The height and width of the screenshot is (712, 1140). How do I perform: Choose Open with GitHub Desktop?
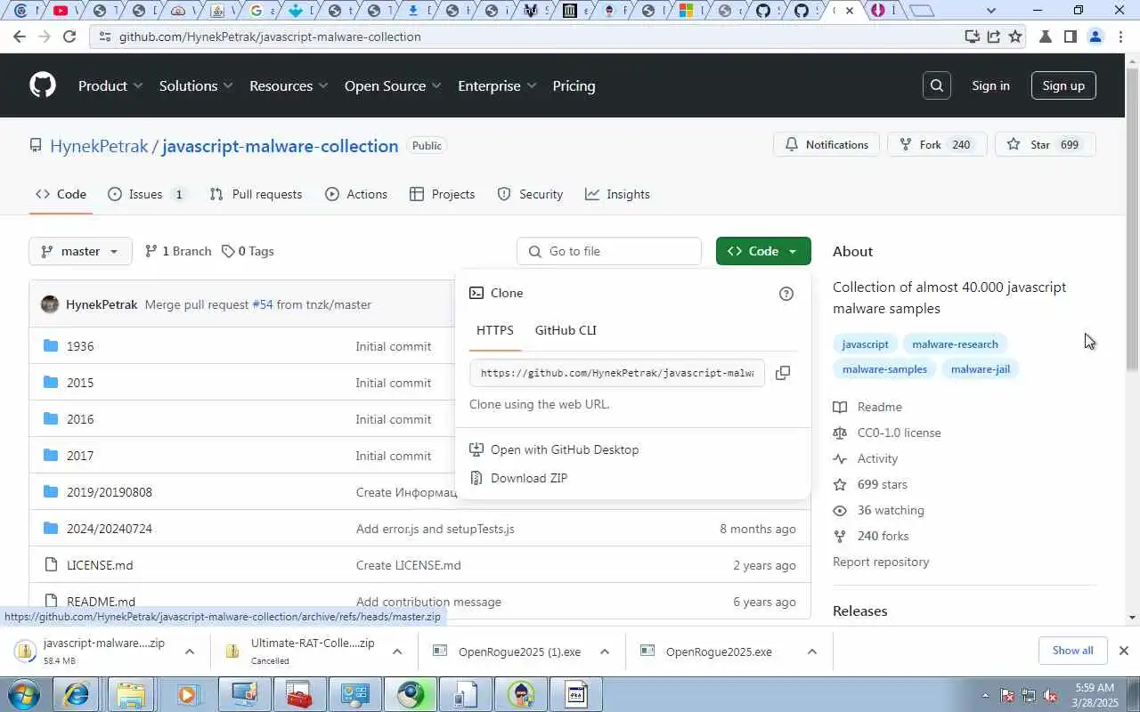tap(565, 449)
